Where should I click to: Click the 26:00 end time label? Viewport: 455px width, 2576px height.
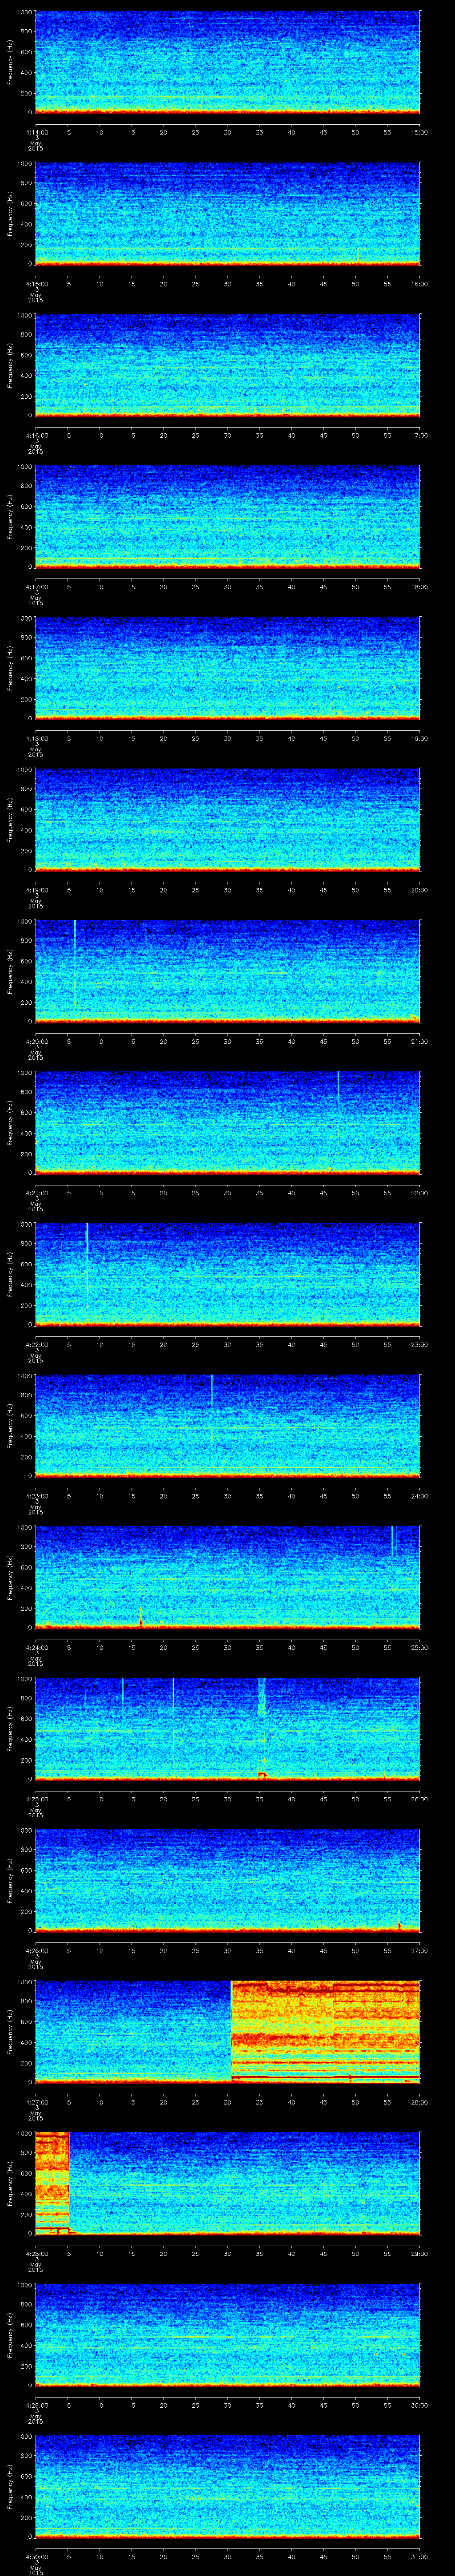420,1799
